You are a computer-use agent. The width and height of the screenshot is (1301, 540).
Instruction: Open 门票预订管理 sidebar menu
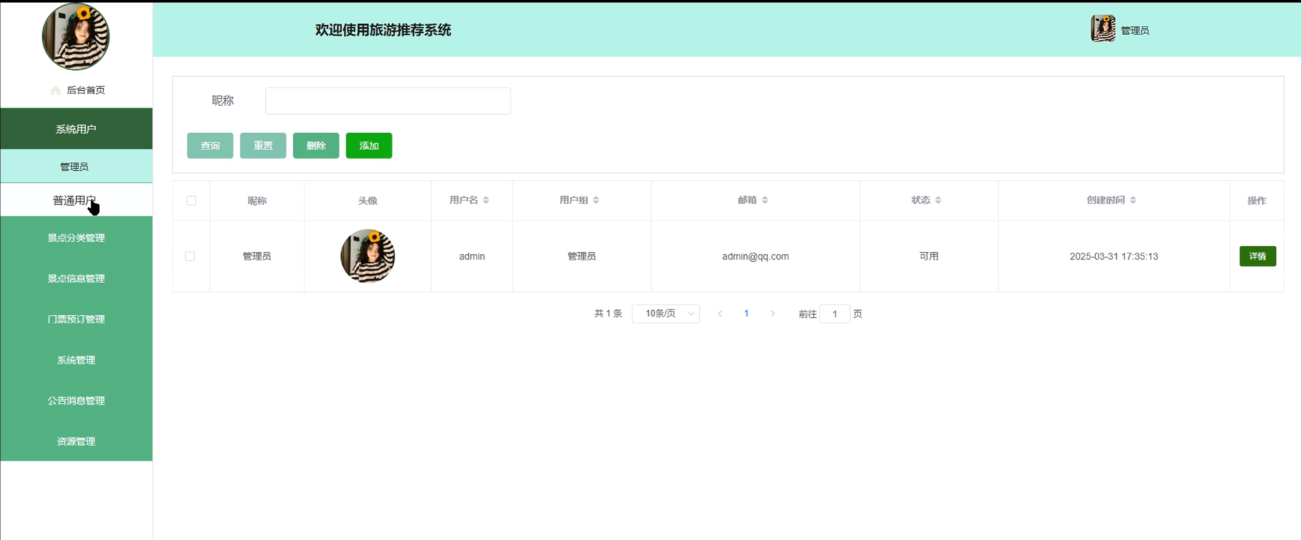(76, 319)
